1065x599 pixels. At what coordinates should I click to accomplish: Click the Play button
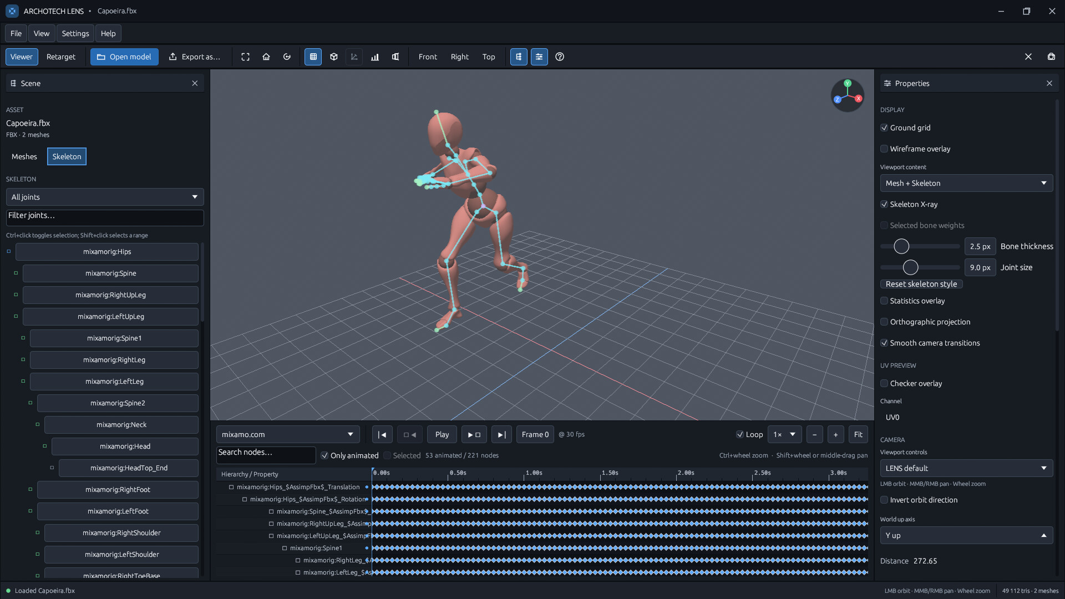[442, 434]
